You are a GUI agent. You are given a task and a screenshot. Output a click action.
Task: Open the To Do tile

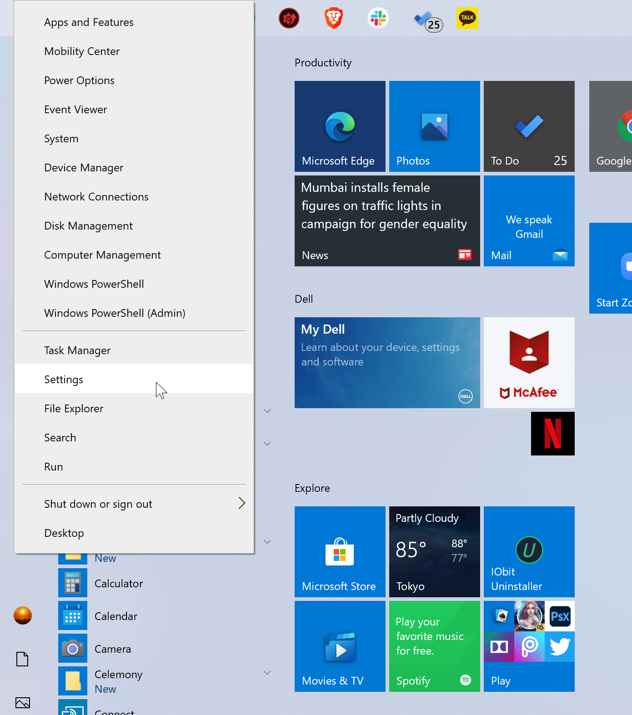pos(529,126)
